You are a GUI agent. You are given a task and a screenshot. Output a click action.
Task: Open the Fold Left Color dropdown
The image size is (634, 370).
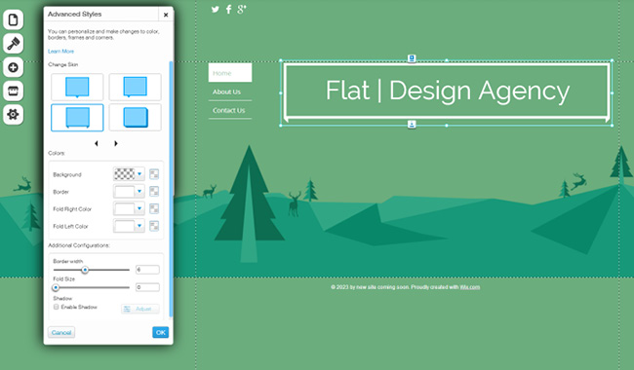click(129, 226)
